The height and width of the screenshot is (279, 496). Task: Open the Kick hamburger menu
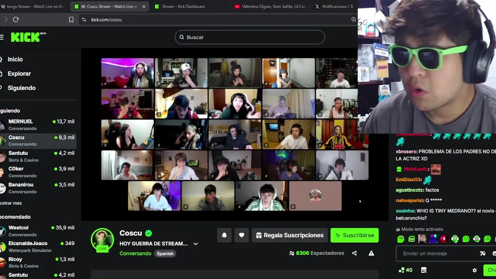2,37
